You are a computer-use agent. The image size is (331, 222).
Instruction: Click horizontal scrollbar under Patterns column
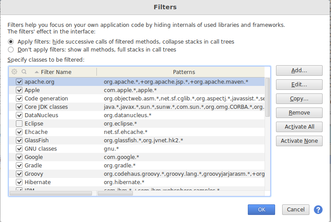point(115,193)
